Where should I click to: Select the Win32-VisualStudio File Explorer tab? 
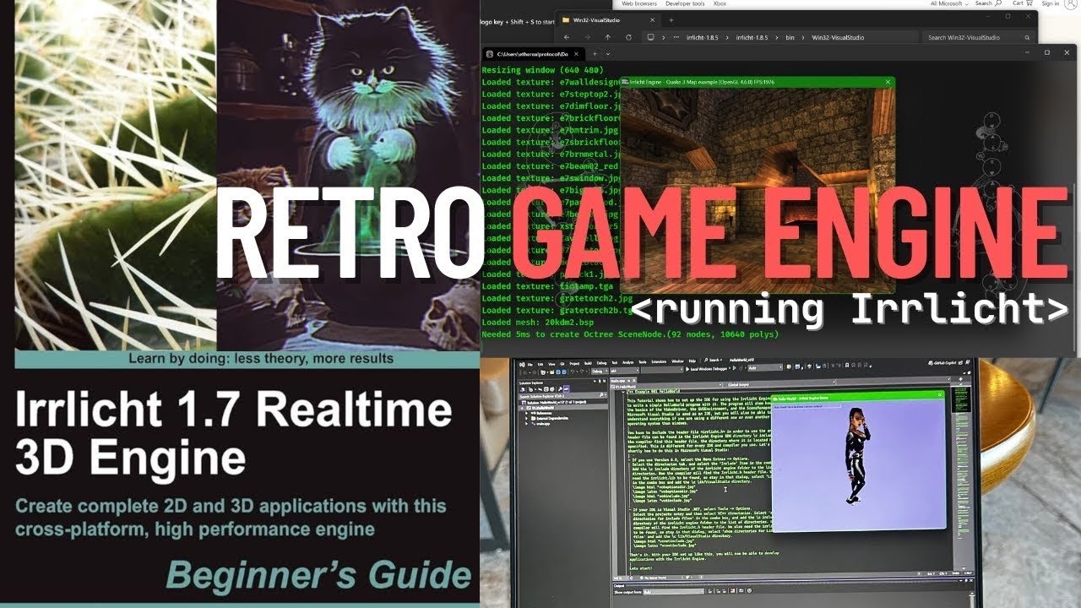coord(607,20)
